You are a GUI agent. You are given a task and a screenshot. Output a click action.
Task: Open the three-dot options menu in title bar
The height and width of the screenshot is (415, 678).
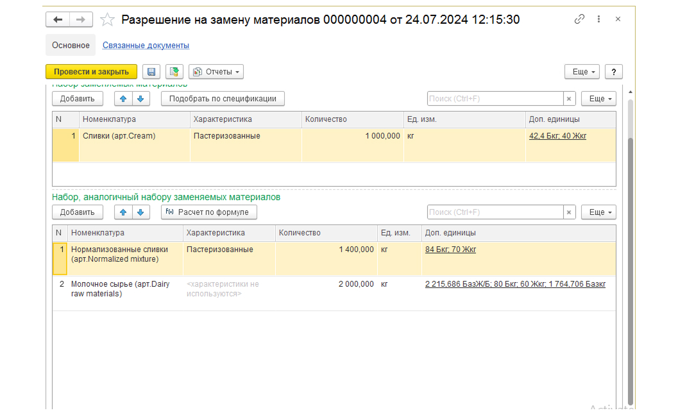coord(598,19)
